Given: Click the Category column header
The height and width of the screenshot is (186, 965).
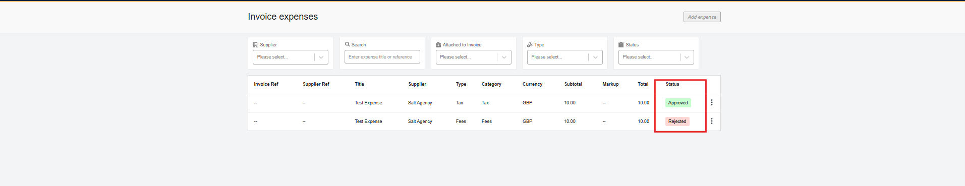Looking at the screenshot, I should pos(491,84).
